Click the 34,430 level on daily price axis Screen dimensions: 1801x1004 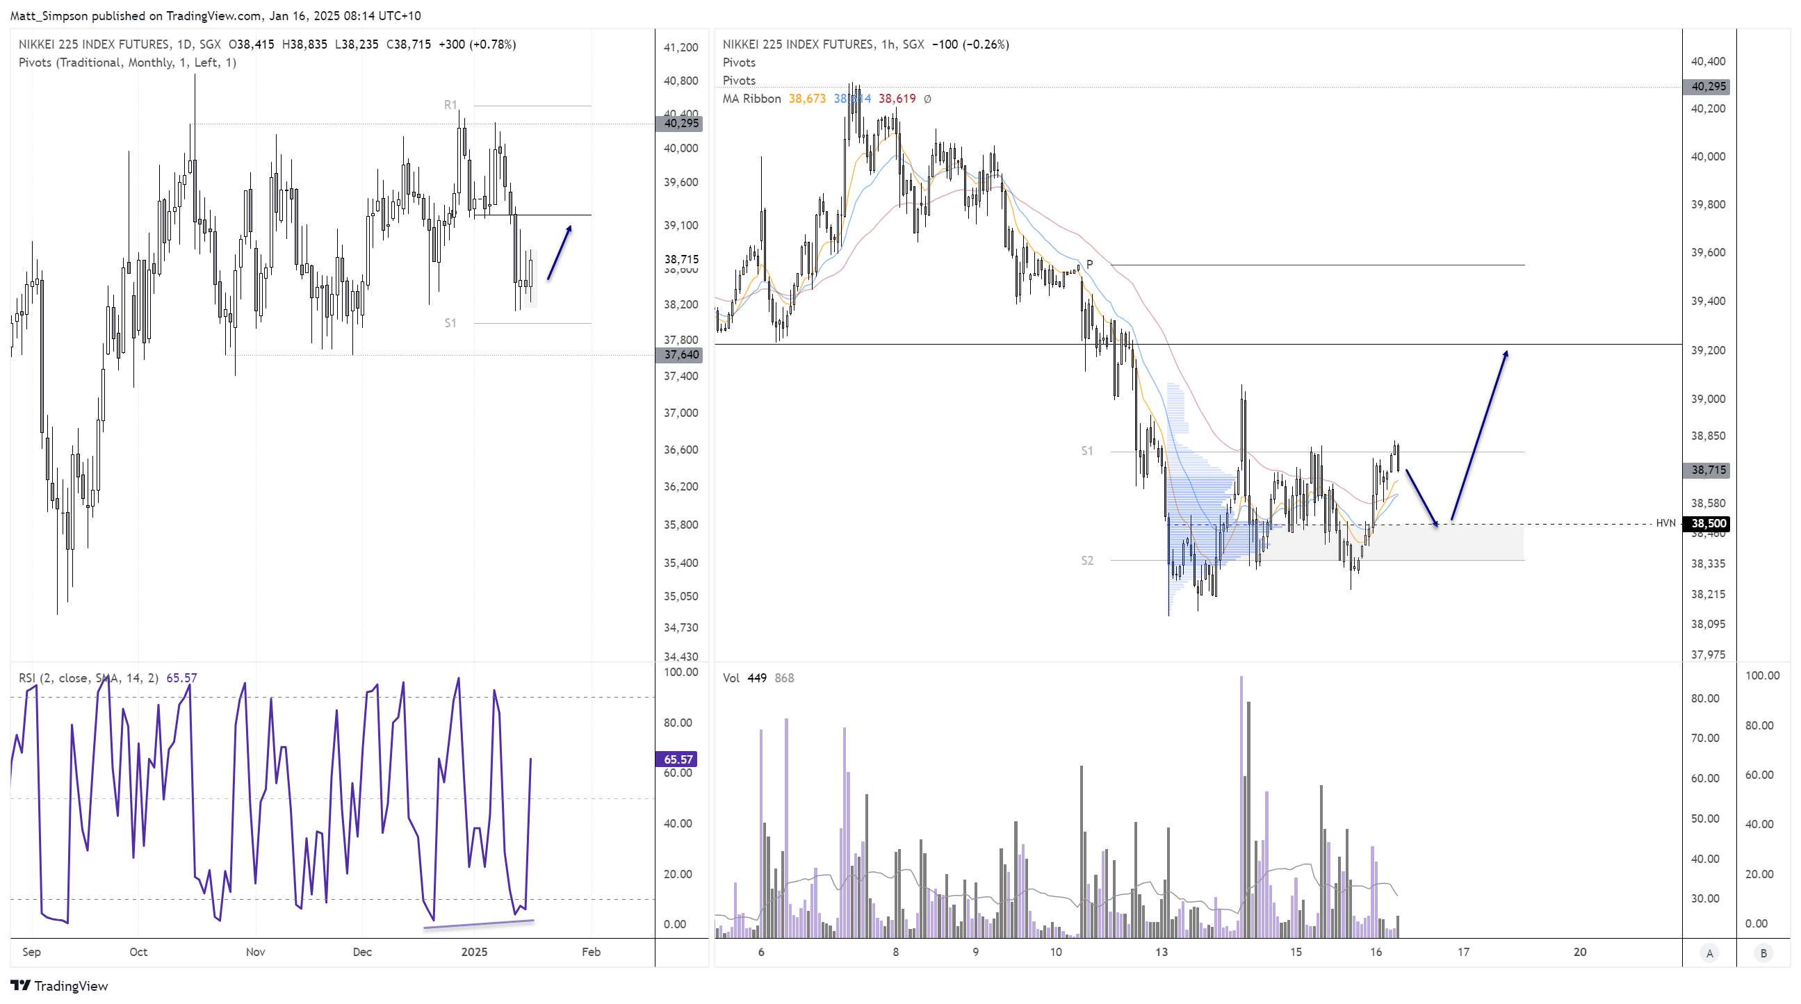click(x=681, y=656)
